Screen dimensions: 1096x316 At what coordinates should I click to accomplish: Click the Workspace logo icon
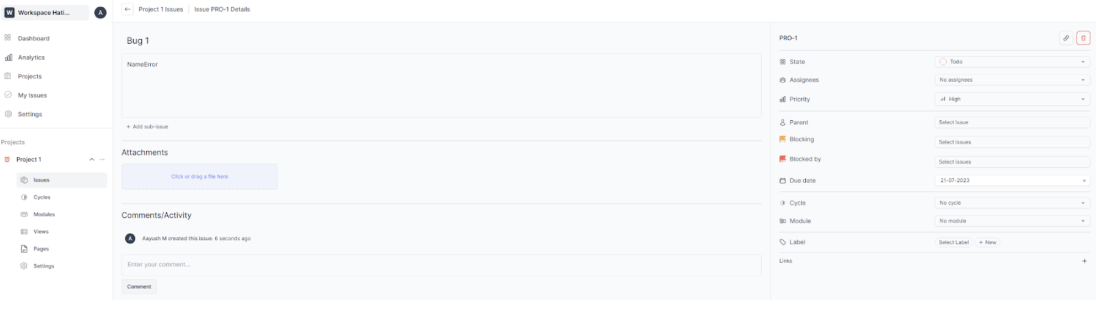(9, 12)
